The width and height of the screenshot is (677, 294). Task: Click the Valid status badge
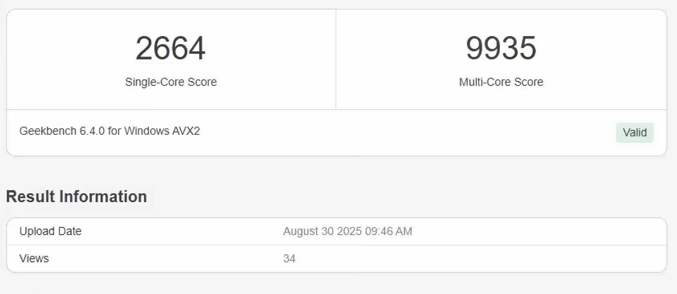pyautogui.click(x=635, y=133)
